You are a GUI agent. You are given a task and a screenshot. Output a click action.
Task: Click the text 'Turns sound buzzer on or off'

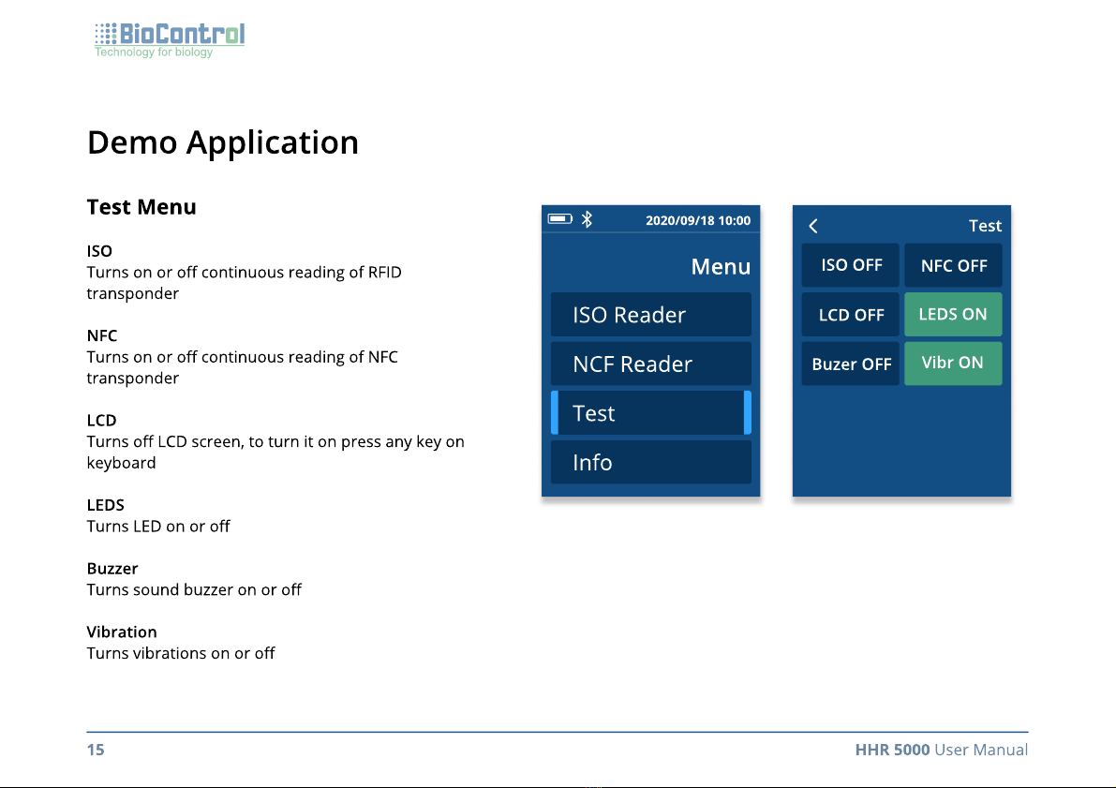tap(194, 589)
